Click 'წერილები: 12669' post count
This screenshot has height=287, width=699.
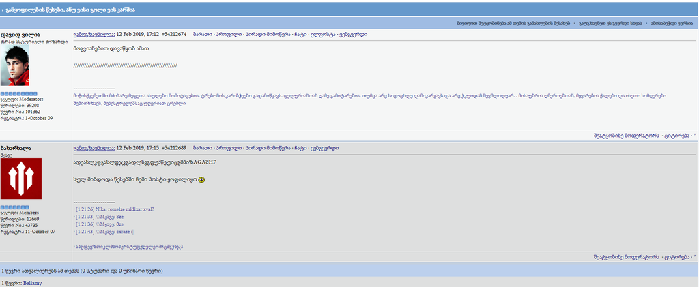[x=20, y=219]
